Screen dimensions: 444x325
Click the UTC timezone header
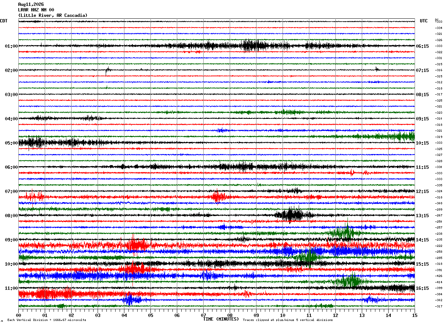pos(424,21)
